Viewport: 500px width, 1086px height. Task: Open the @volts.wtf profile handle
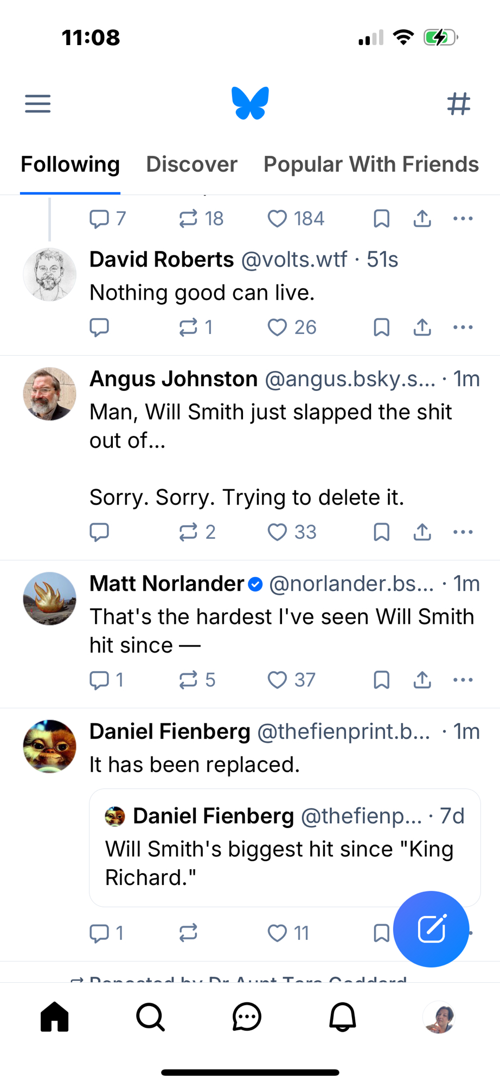[293, 260]
